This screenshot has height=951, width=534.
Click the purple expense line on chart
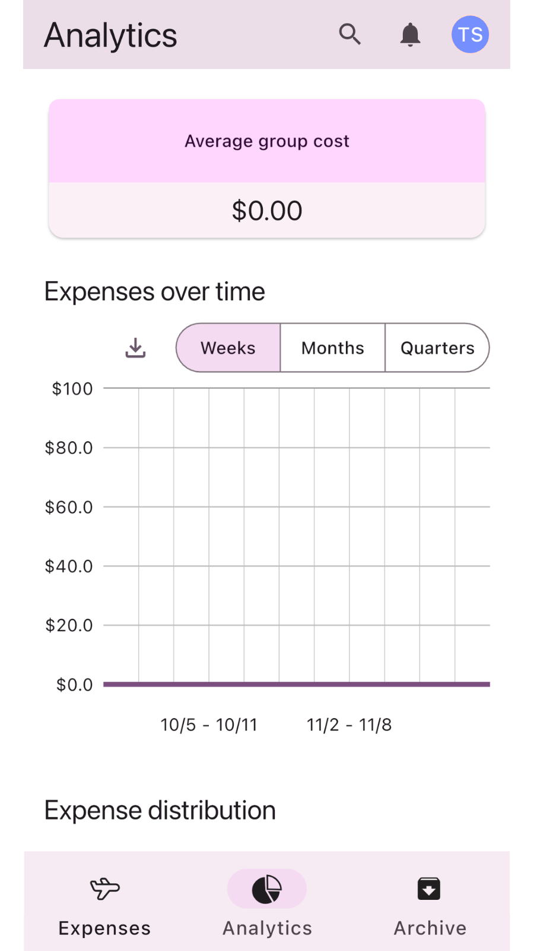tap(297, 684)
